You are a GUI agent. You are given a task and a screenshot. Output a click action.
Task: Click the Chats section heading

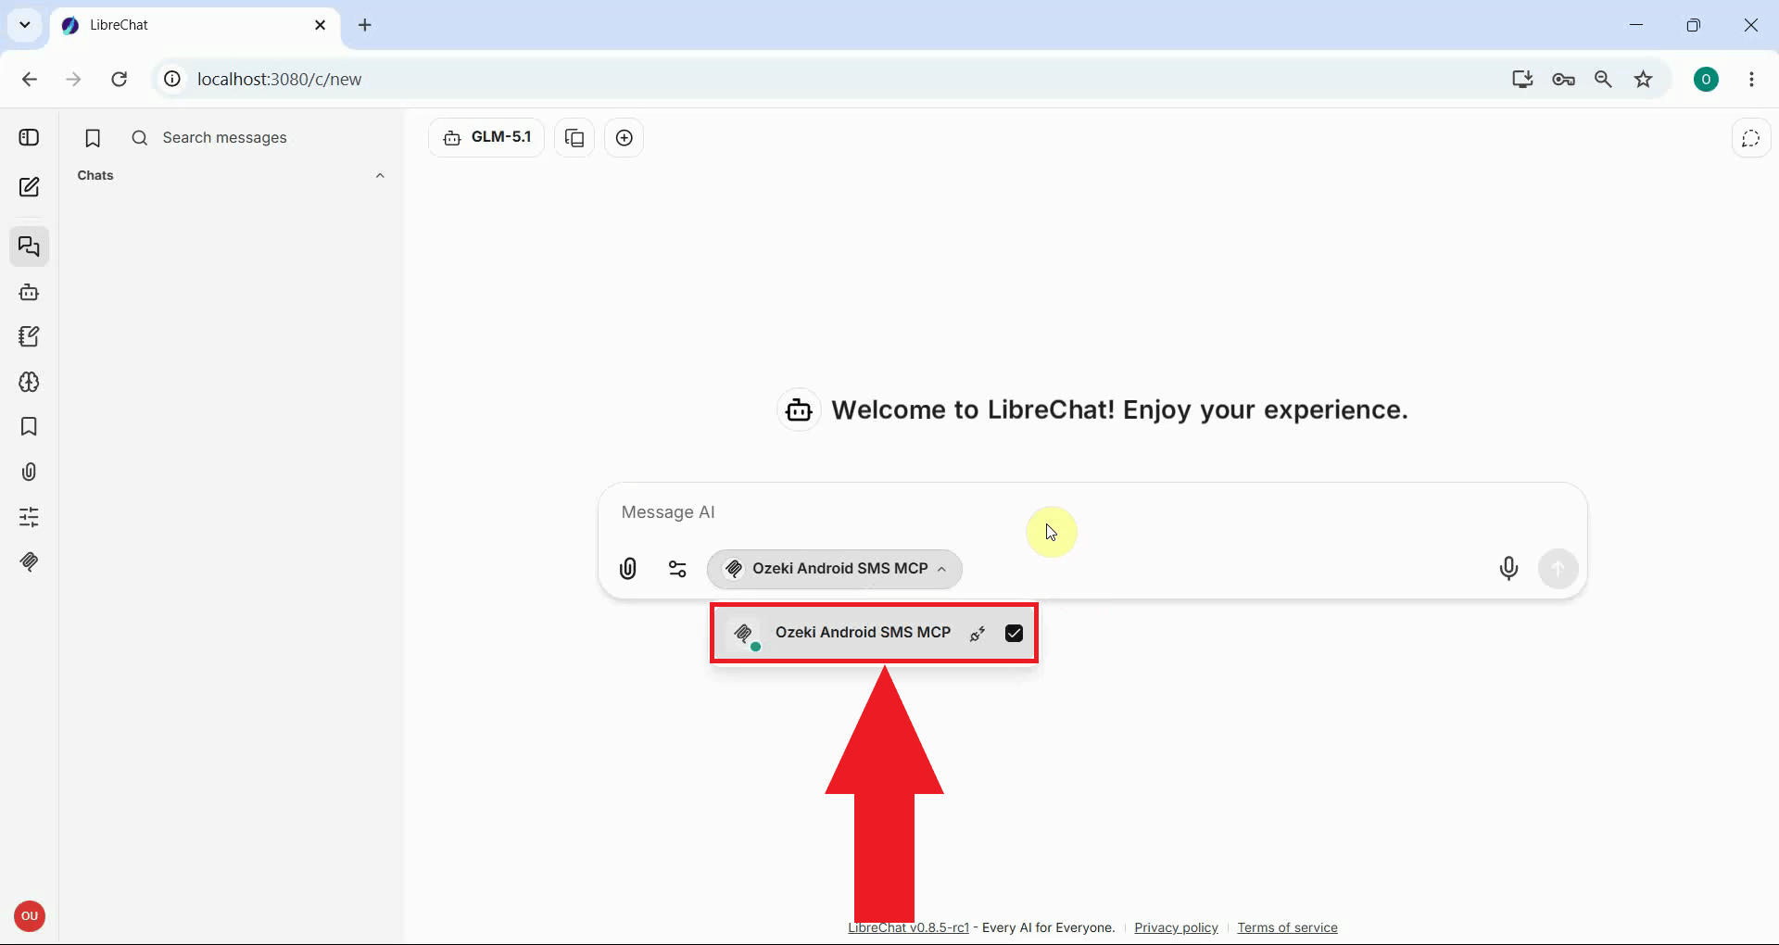(95, 176)
